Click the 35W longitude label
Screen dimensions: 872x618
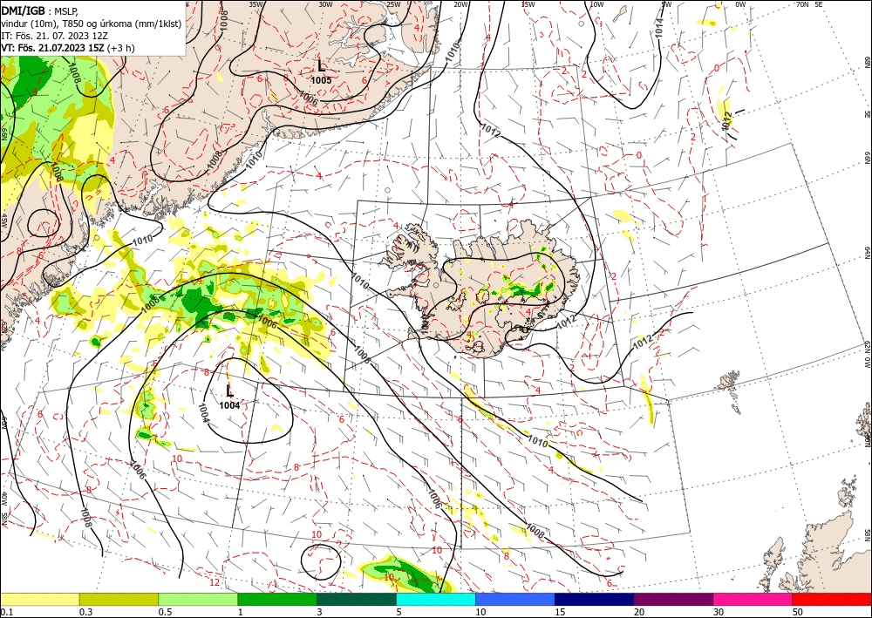tap(256, 4)
